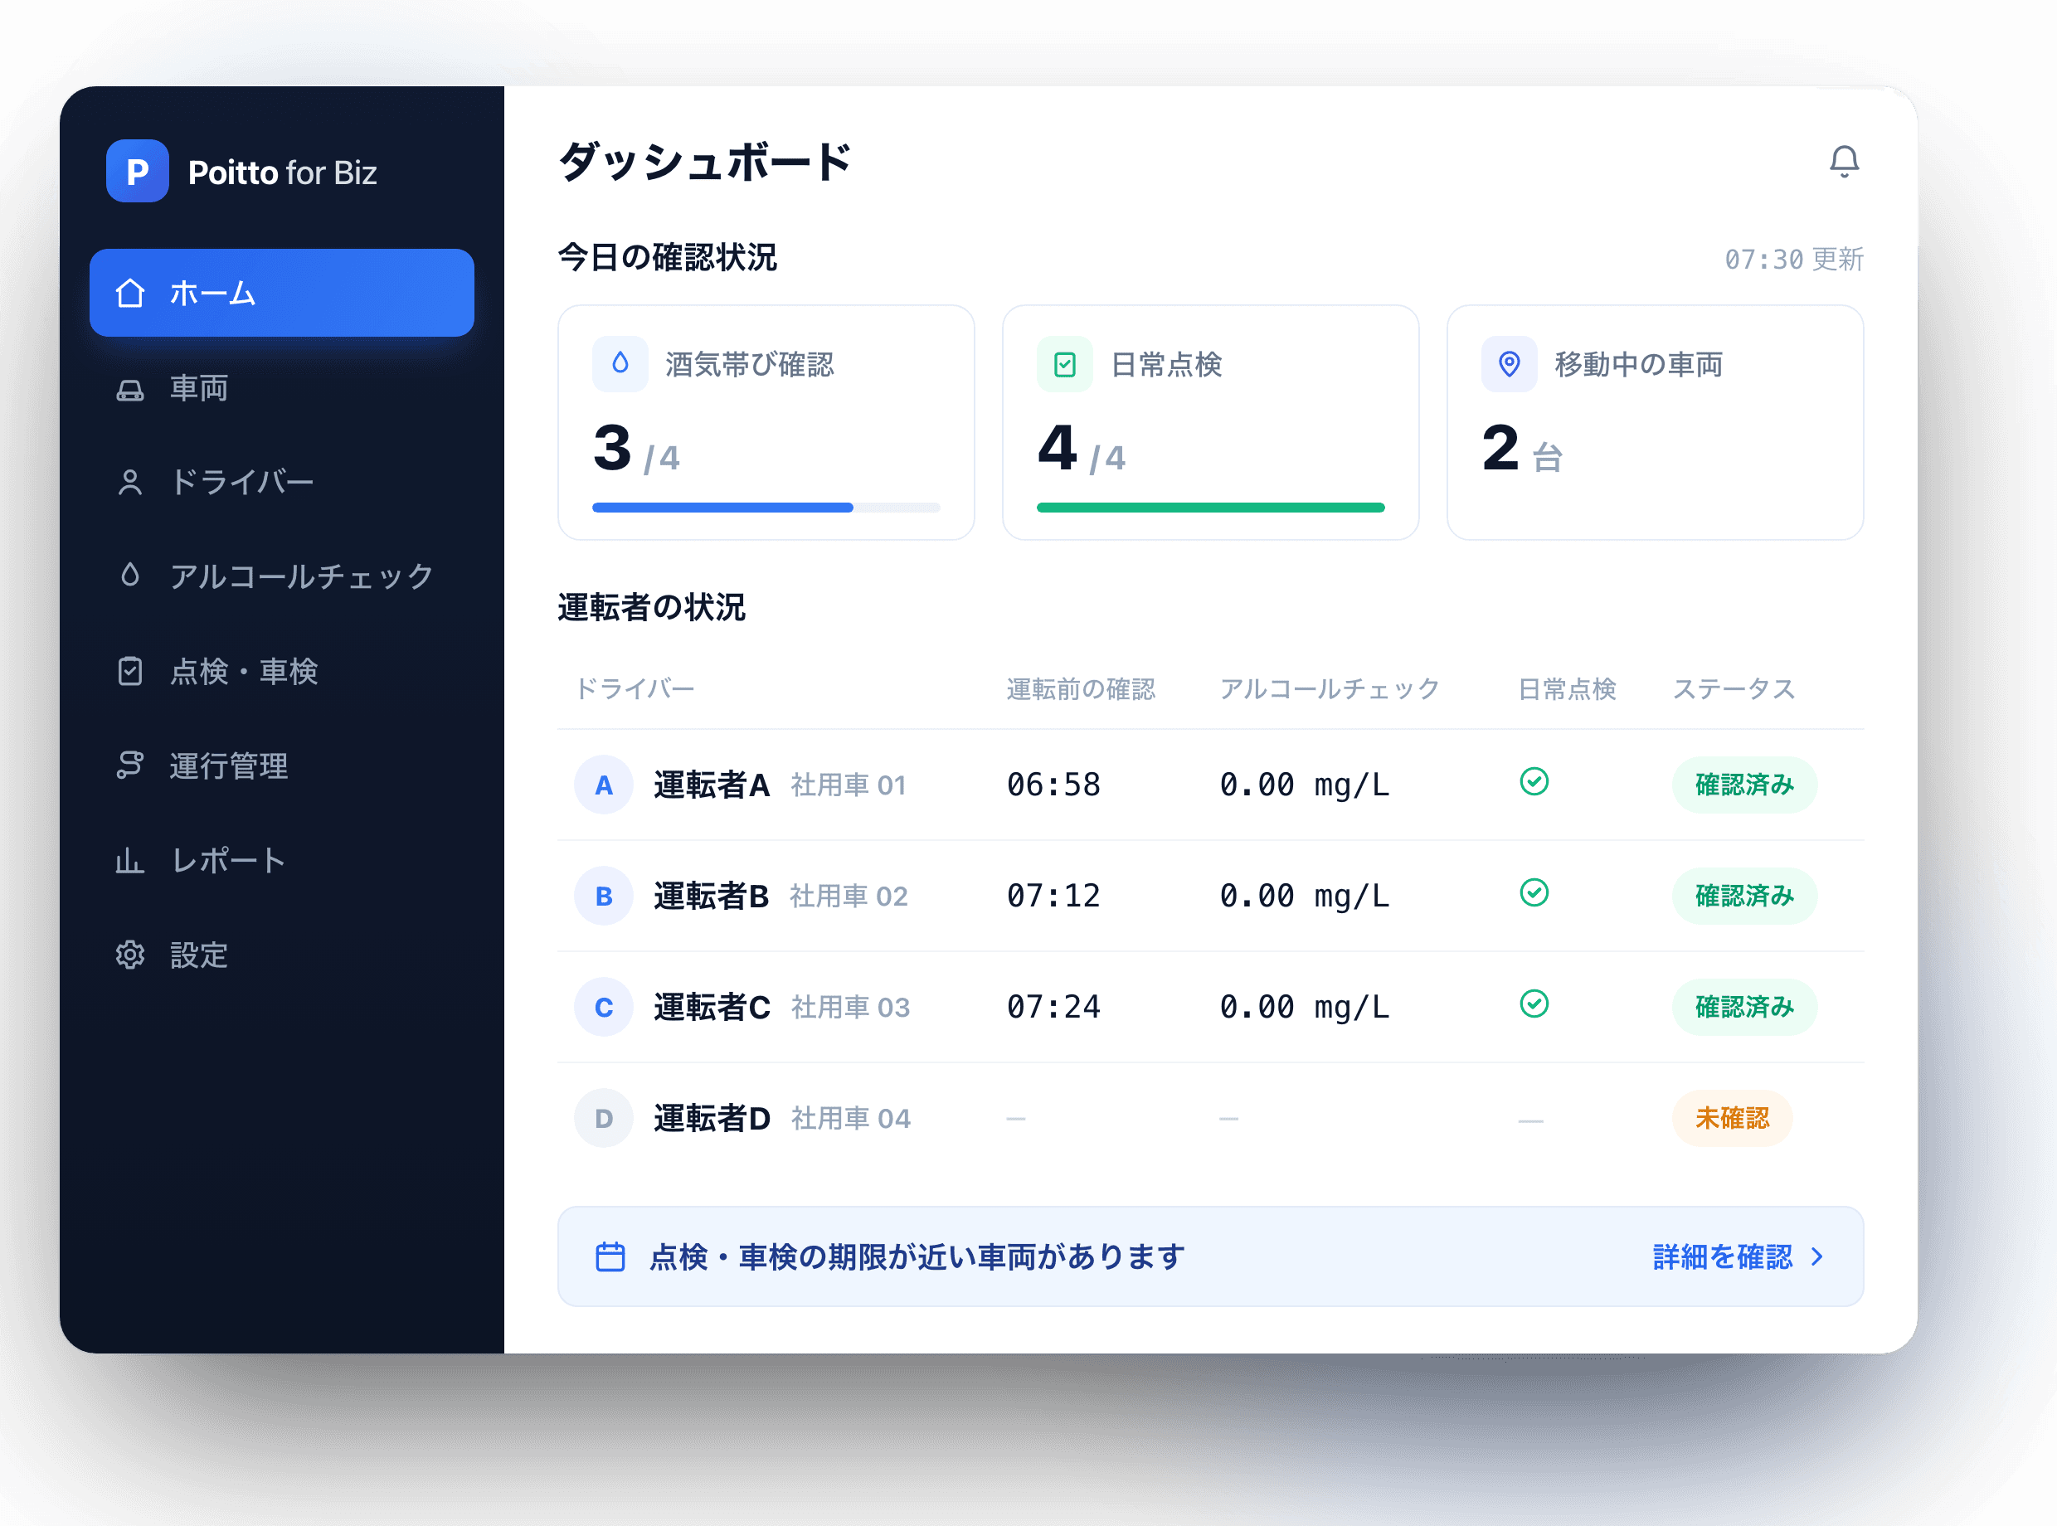Click the 社用車 03 vehicle label

click(x=850, y=1006)
